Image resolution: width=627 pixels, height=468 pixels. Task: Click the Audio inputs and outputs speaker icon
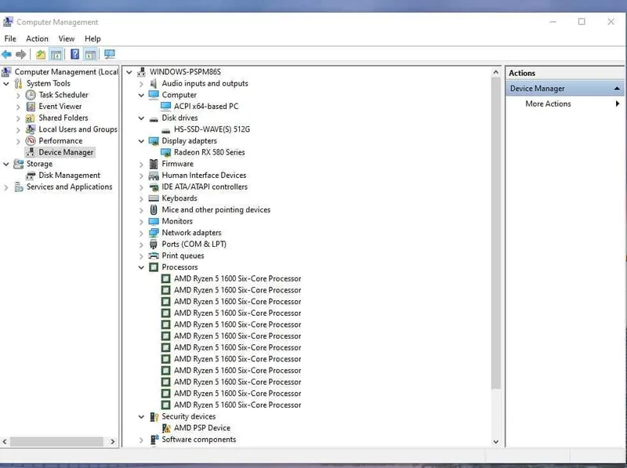[154, 84]
